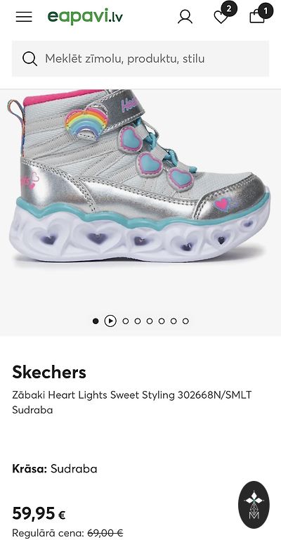
Task: Click the 59,95 € price
Action: point(39,513)
